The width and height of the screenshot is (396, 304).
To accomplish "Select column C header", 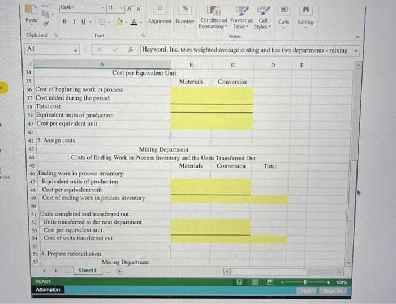I will [x=233, y=65].
